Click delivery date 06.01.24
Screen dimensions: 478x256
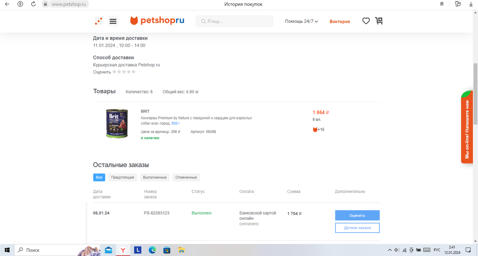tap(101, 213)
